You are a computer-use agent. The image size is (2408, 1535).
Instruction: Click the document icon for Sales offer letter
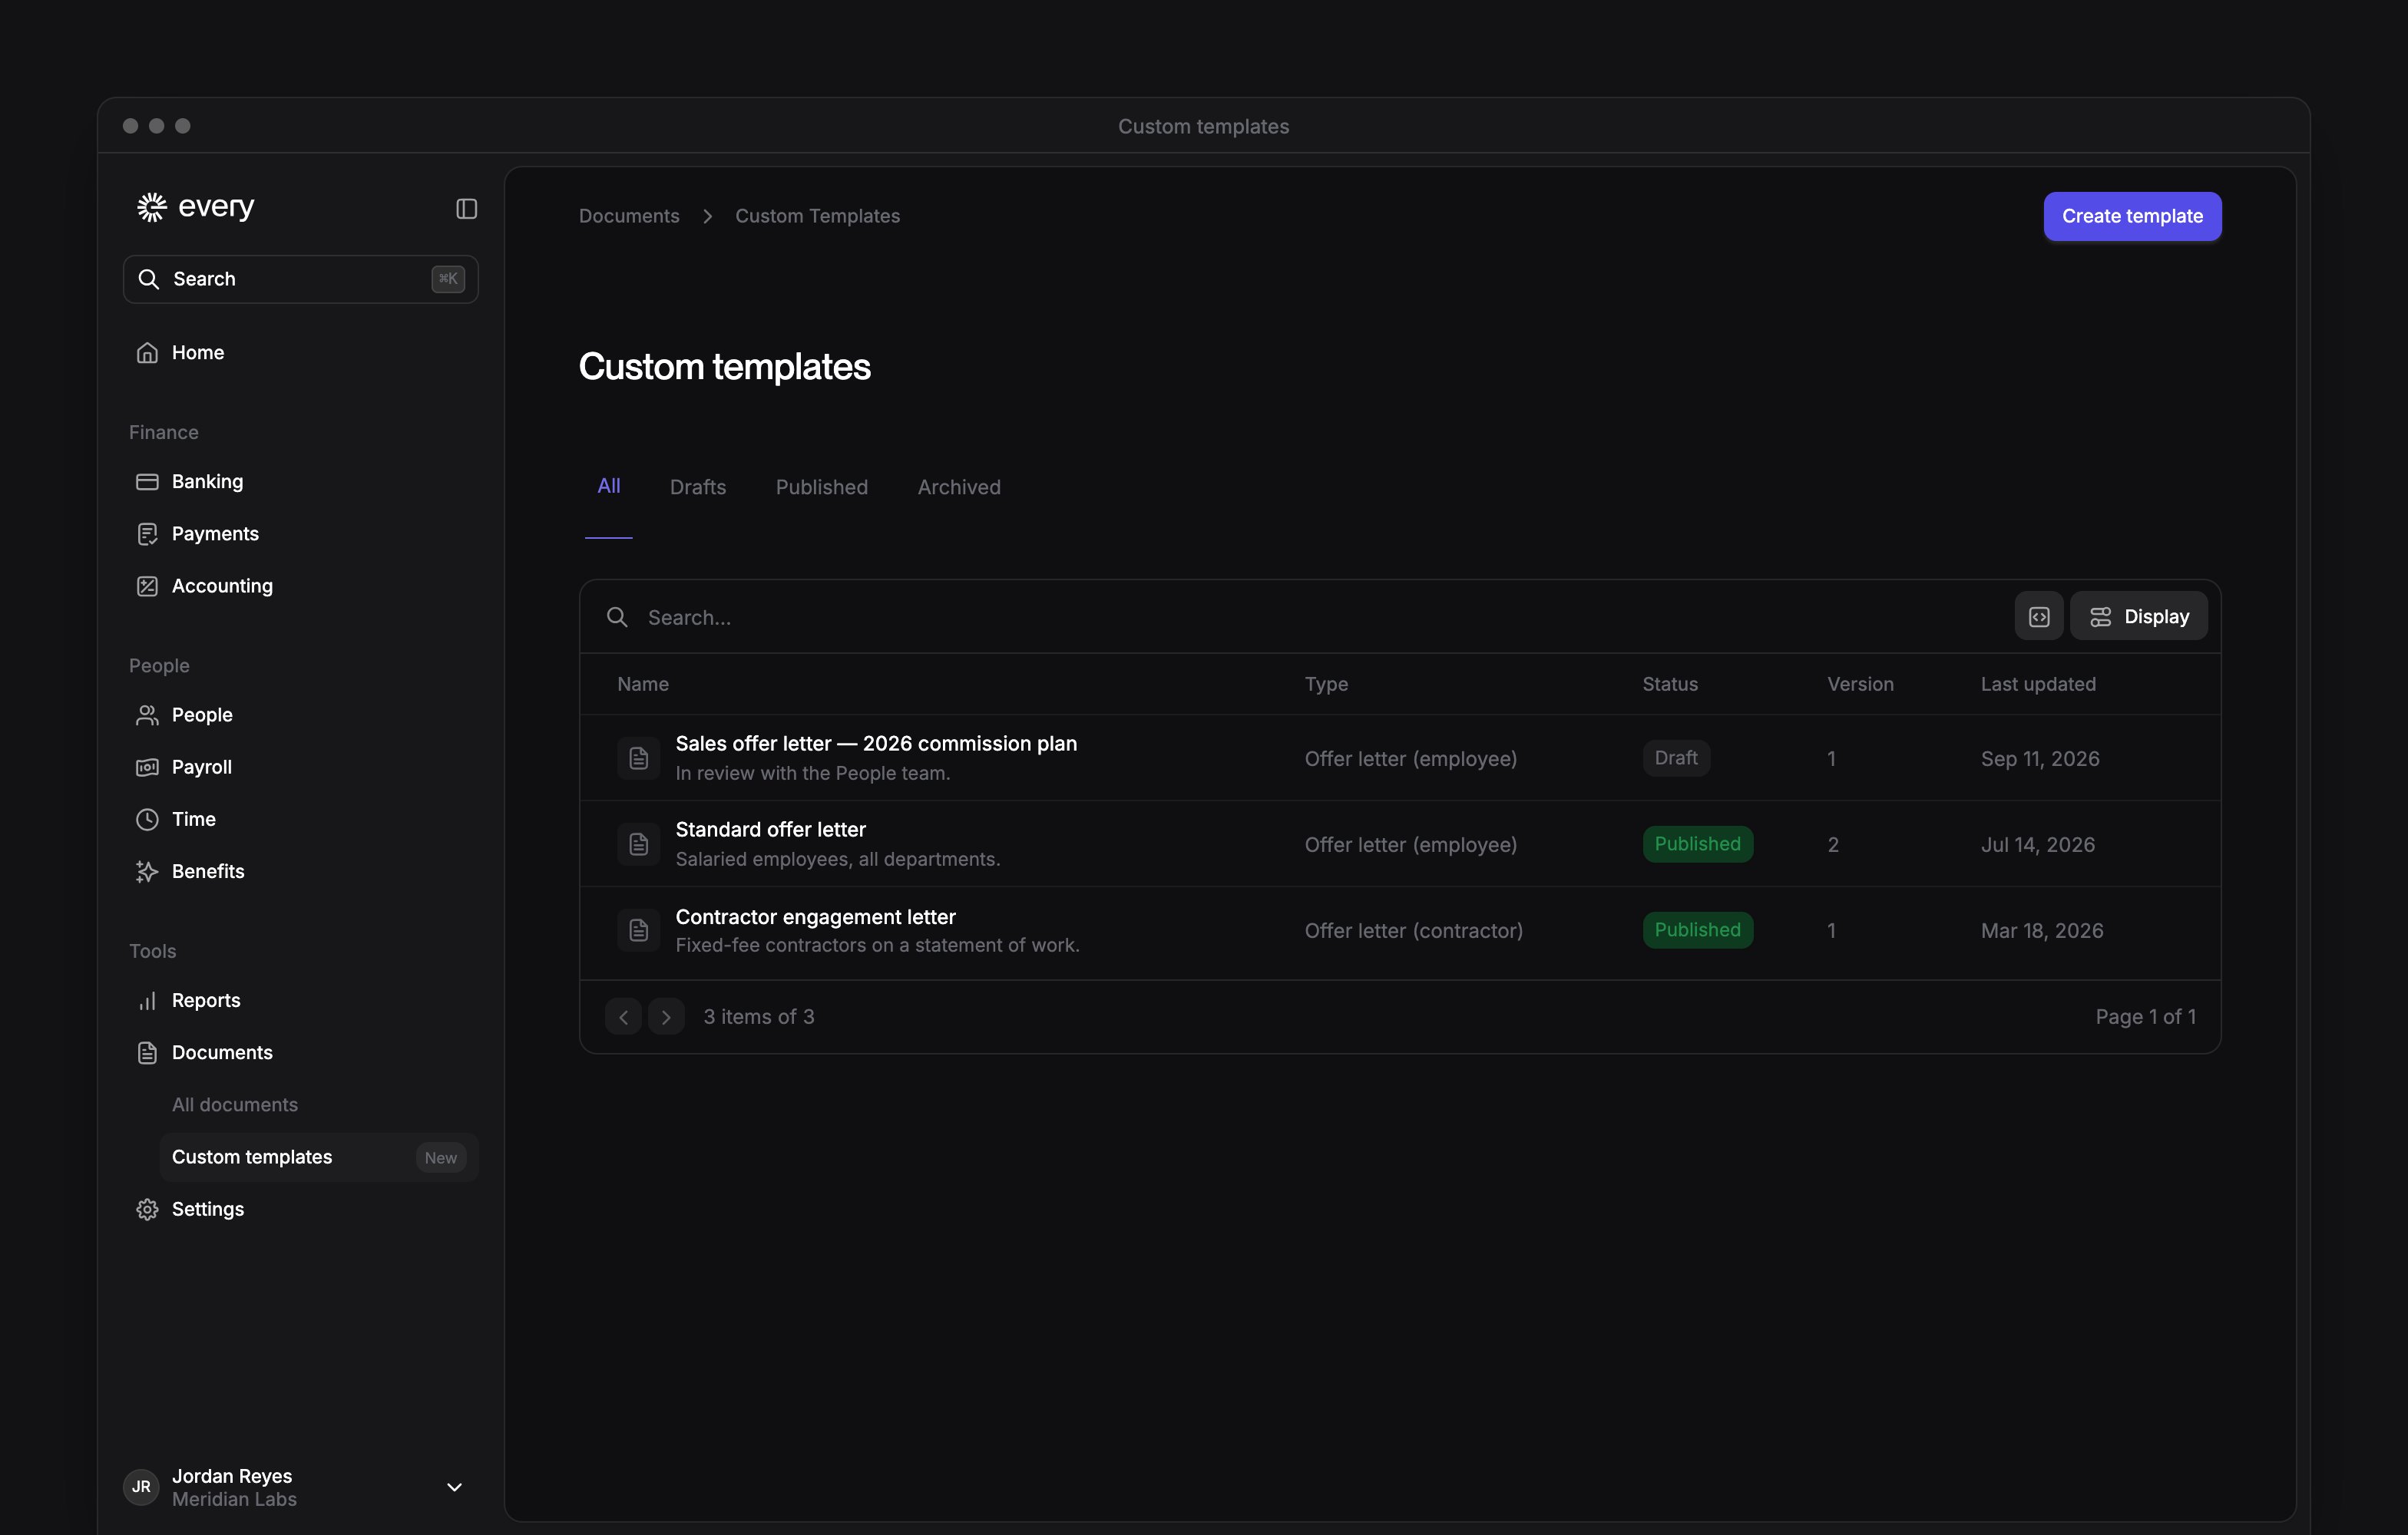[638, 758]
